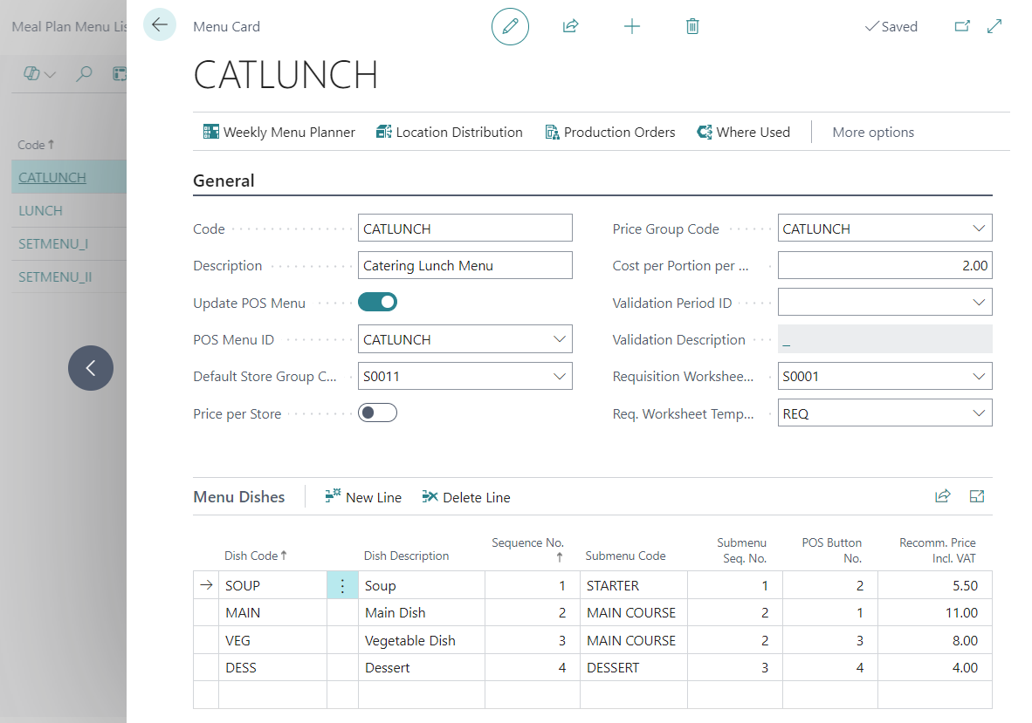Select the MAIN dish code cell
The width and height of the screenshot is (1032, 723).
click(x=272, y=612)
